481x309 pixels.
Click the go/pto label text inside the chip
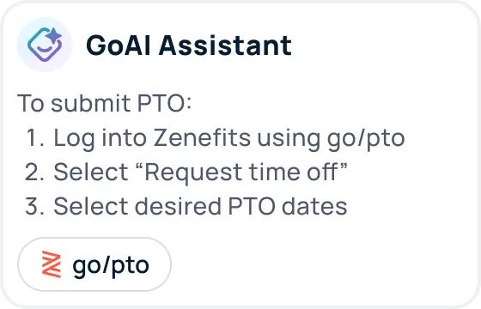[x=111, y=265]
